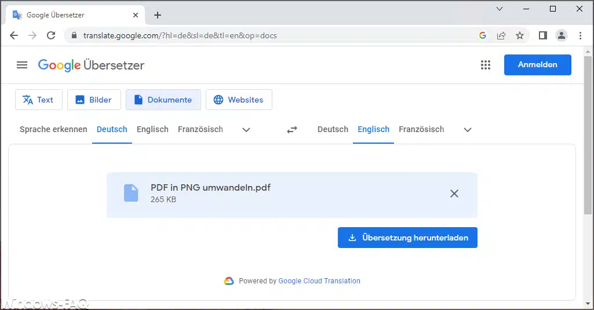Close the Google Übersetzer tab
Image resolution: width=594 pixels, height=310 pixels.
coord(136,15)
